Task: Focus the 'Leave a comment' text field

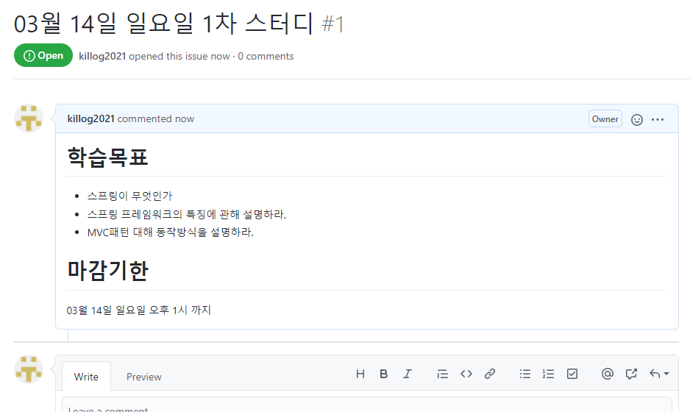Action: pyautogui.click(x=366, y=405)
